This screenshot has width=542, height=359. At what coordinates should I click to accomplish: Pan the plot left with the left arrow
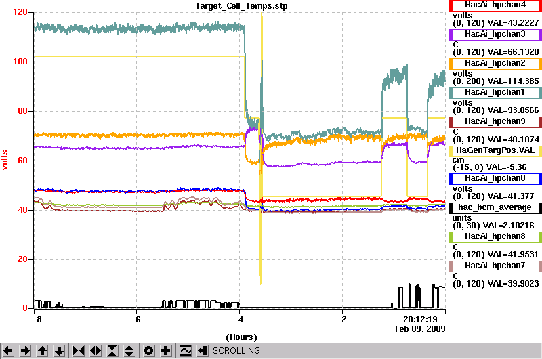point(8,351)
